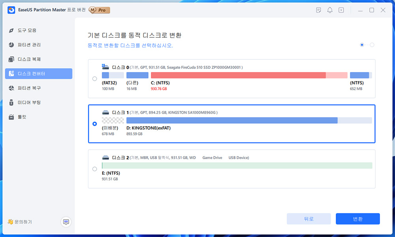Select the 파티션 관리 pie icon
Viewport: 395px width, 237px height.
point(11,45)
